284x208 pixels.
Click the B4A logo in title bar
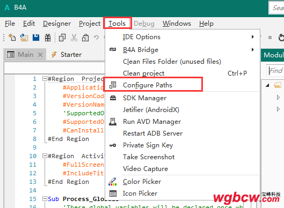point(7,8)
